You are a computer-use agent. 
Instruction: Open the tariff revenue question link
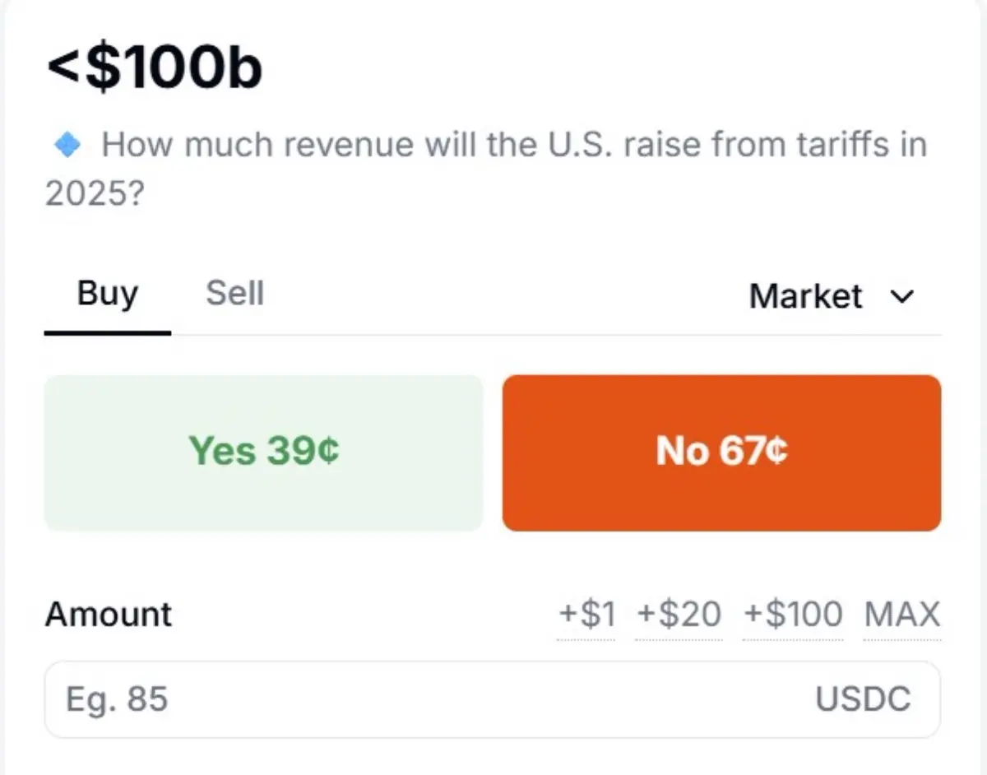(513, 146)
